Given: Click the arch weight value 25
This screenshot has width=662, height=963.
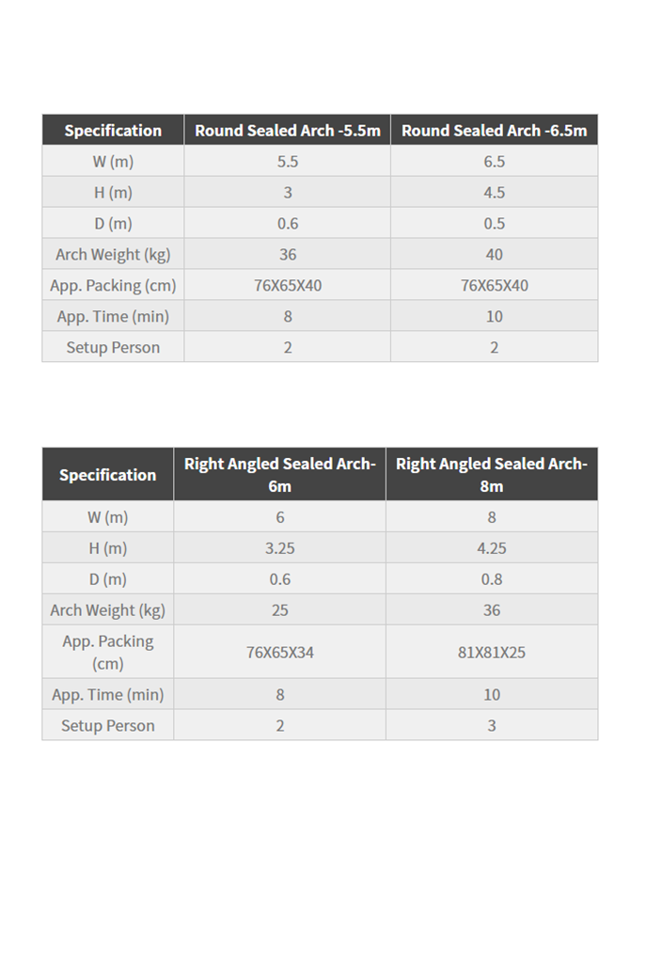Looking at the screenshot, I should point(279,610).
